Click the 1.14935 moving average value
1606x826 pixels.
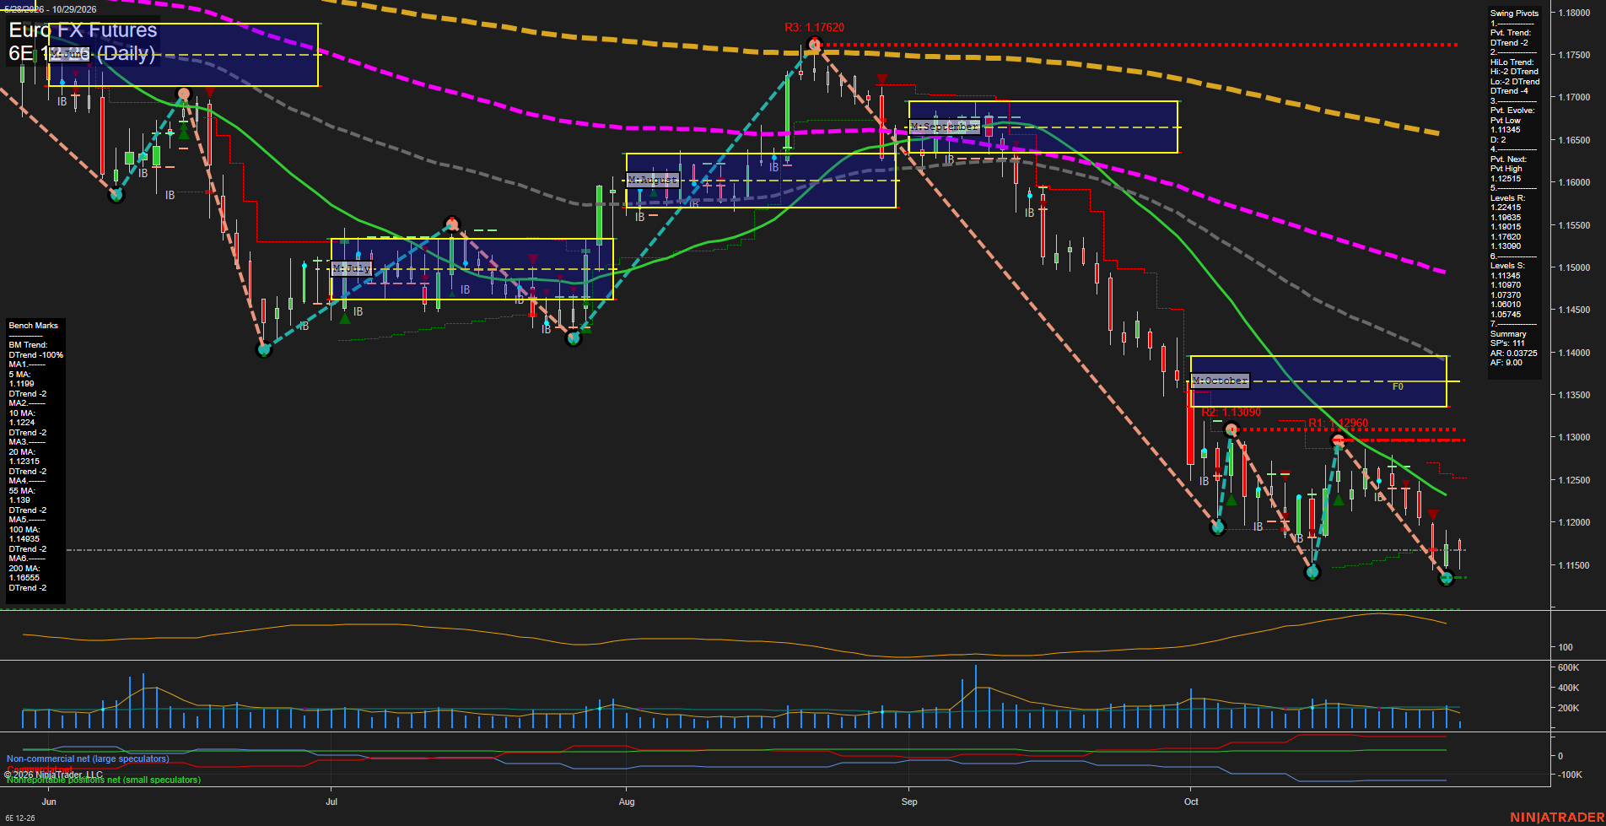point(24,539)
